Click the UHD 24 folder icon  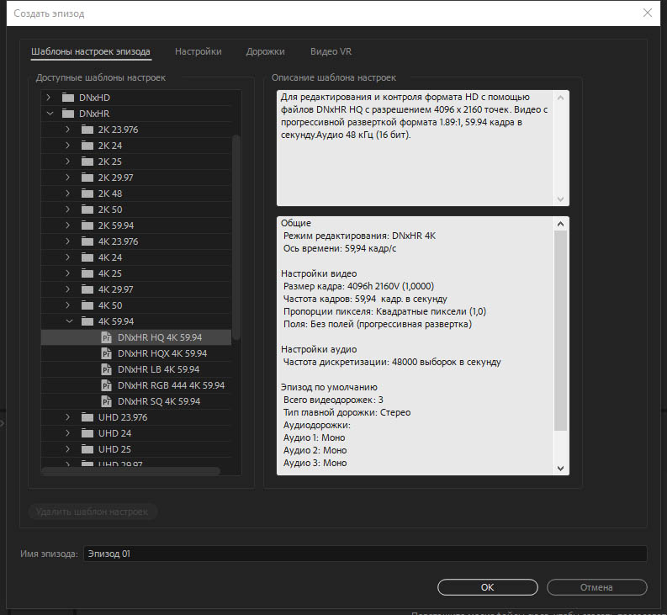click(x=87, y=433)
